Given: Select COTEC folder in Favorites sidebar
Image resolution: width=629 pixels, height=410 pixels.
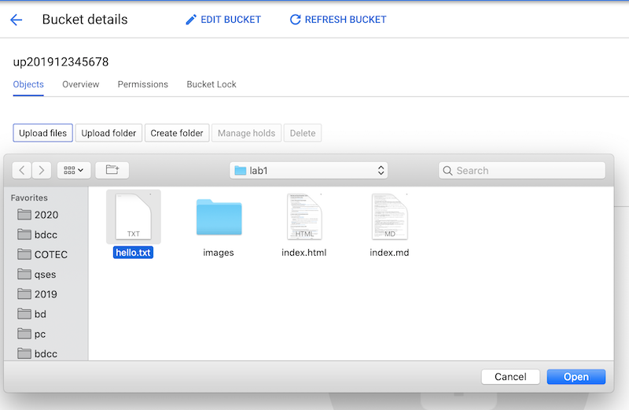Looking at the screenshot, I should (x=51, y=254).
